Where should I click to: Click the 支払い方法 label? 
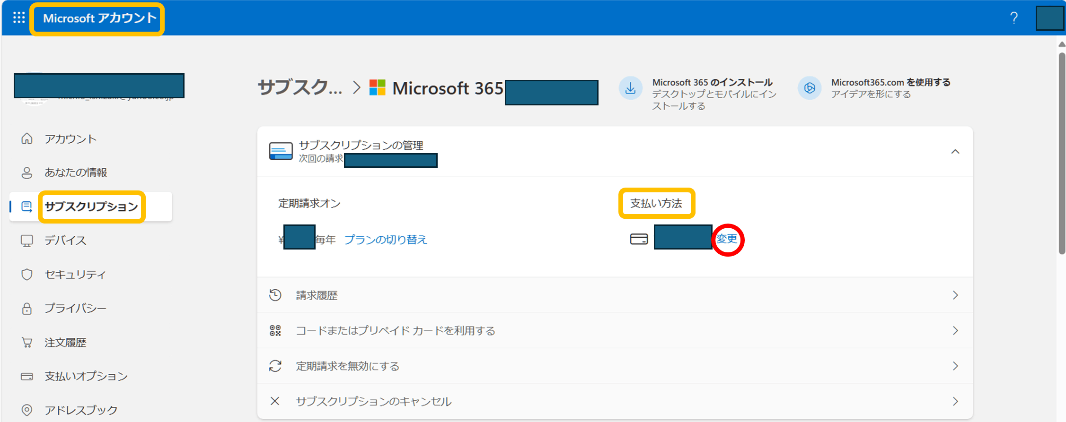click(656, 204)
